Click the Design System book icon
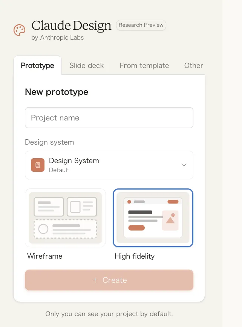Image resolution: width=242 pixels, height=327 pixels. pyautogui.click(x=38, y=165)
